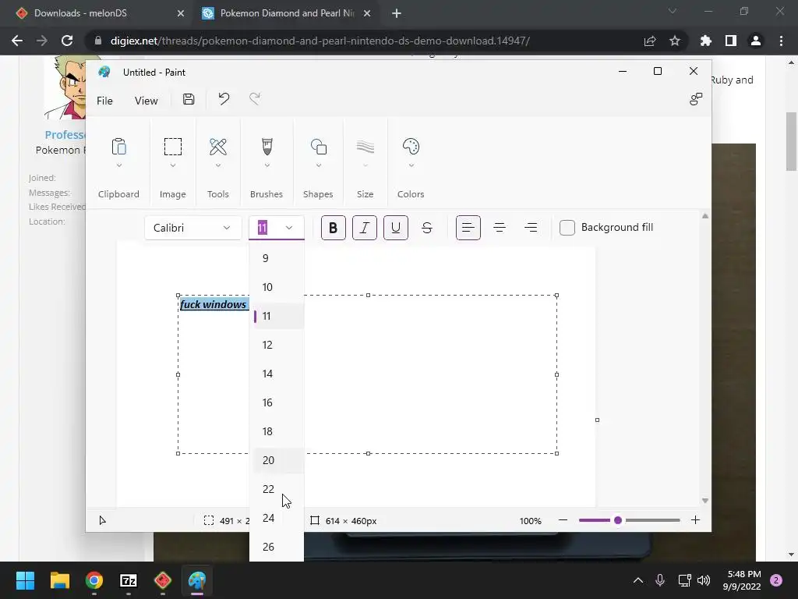The height and width of the screenshot is (599, 798).
Task: Open File Explorer from taskbar
Action: point(59,580)
